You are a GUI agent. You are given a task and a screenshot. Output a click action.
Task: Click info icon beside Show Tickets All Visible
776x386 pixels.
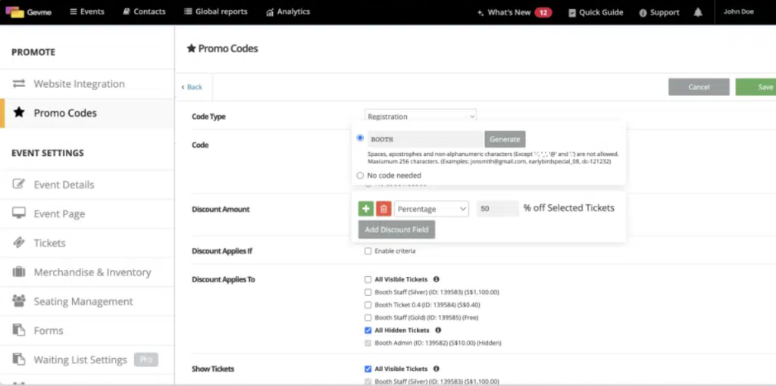click(436, 369)
